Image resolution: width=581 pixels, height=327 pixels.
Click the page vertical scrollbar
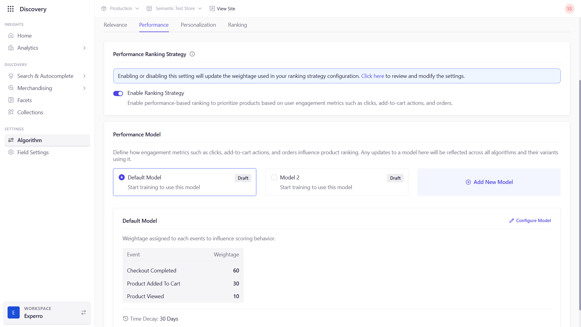(x=579, y=194)
